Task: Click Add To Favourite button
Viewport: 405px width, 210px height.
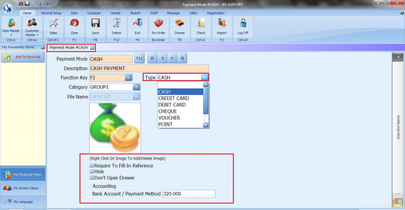Action: (23, 57)
